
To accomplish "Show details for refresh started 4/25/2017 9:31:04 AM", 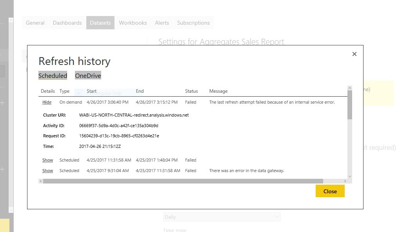I will pyautogui.click(x=48, y=171).
